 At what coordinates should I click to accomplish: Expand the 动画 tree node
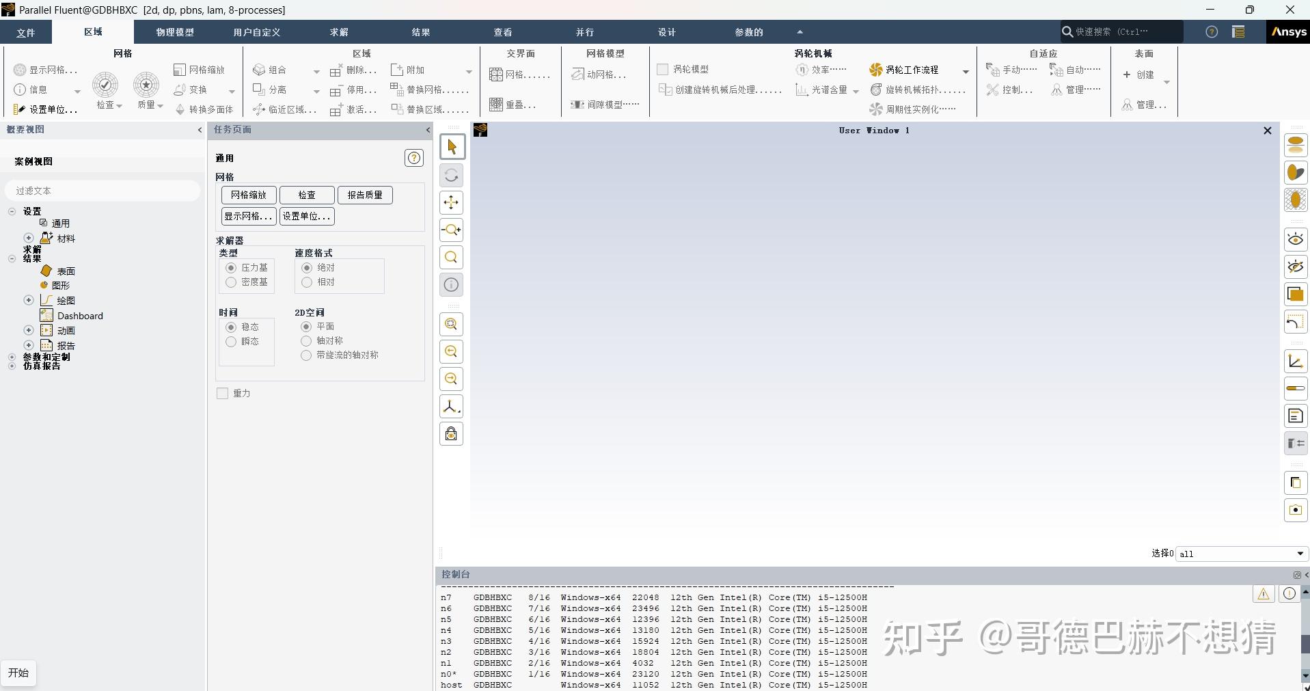pos(29,330)
